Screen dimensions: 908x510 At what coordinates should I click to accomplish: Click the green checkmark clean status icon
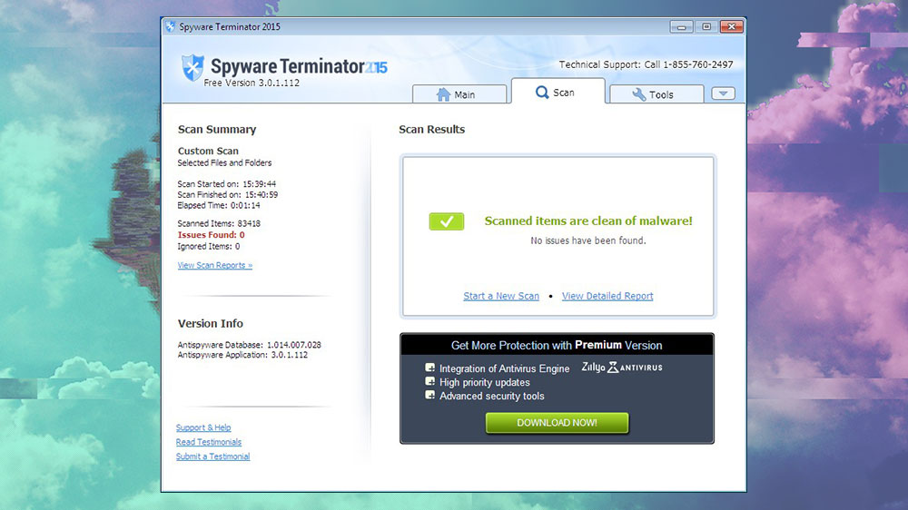(447, 221)
